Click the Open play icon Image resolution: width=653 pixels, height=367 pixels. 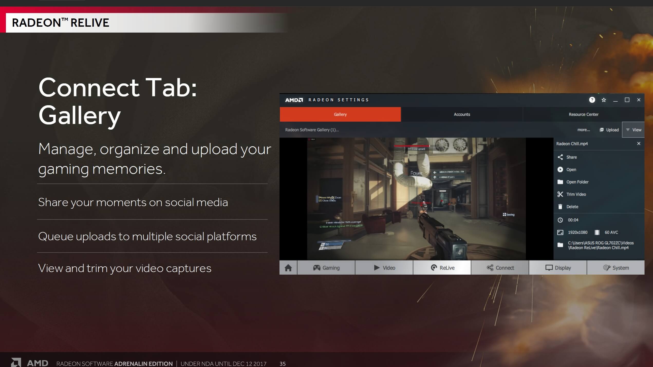[560, 169]
